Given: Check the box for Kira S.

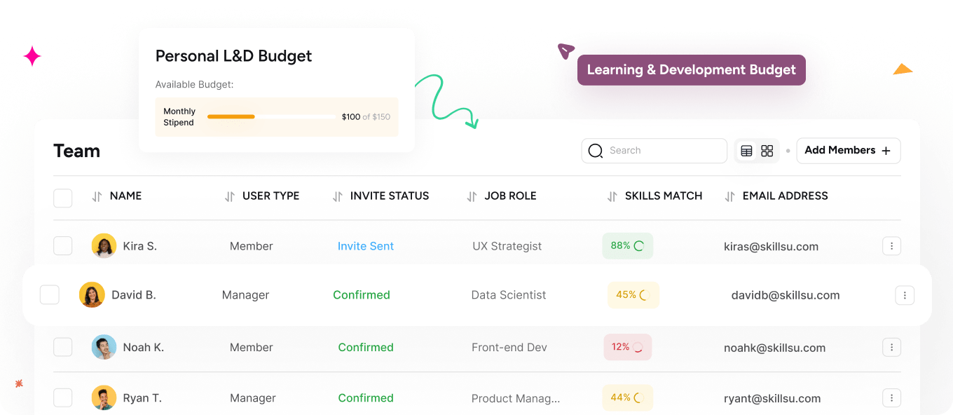Looking at the screenshot, I should pyautogui.click(x=63, y=246).
